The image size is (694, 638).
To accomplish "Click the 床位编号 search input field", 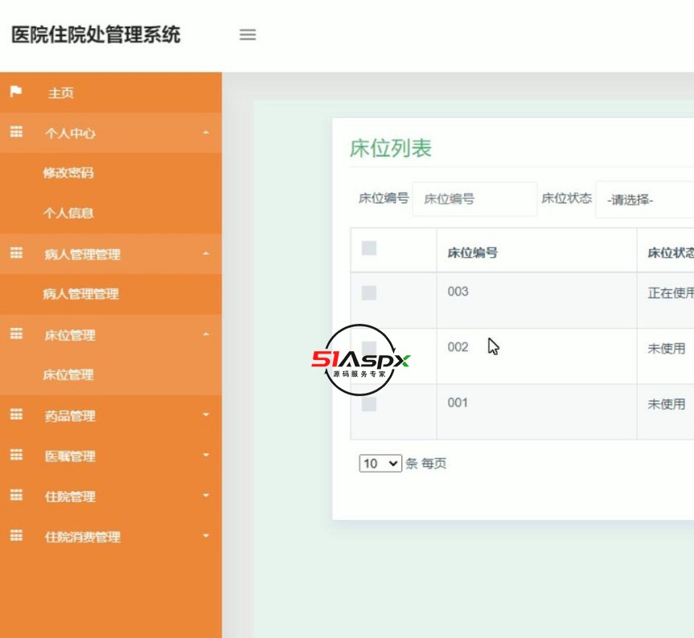I will click(474, 198).
